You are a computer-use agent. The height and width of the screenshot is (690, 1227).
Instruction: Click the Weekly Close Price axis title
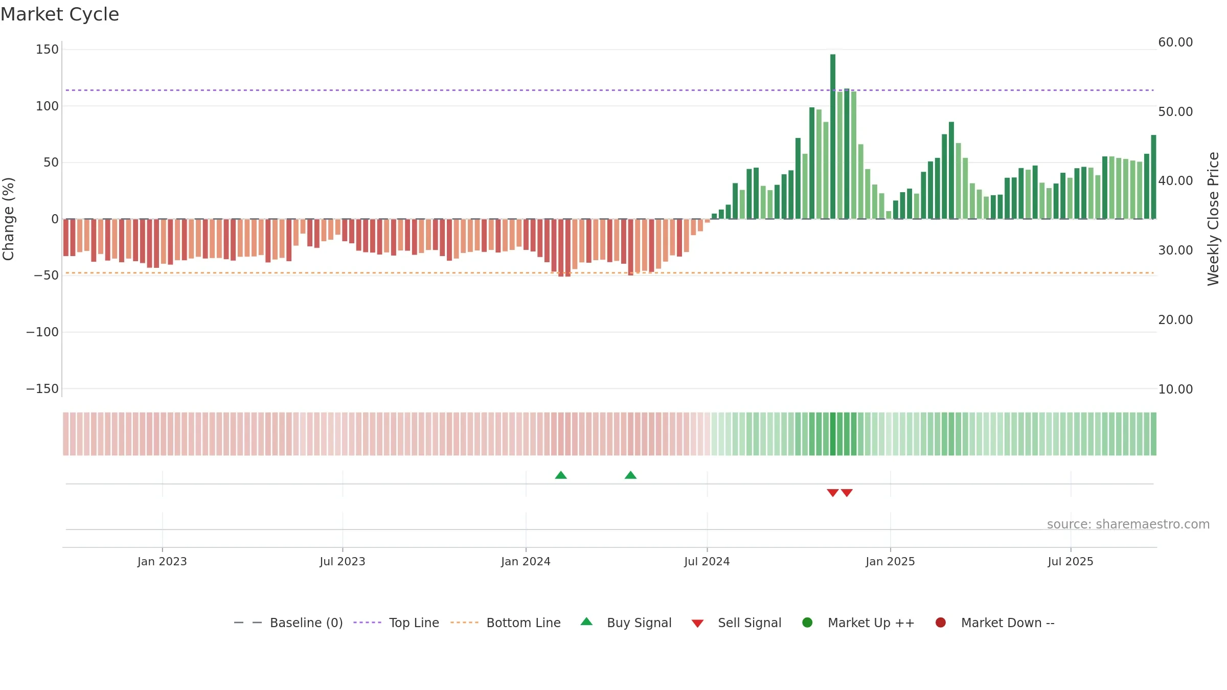click(x=1213, y=219)
